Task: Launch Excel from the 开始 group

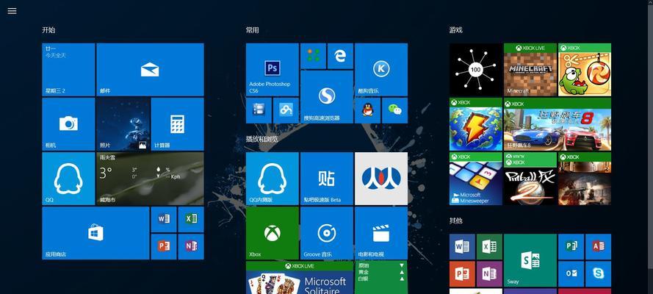Action: [191, 220]
